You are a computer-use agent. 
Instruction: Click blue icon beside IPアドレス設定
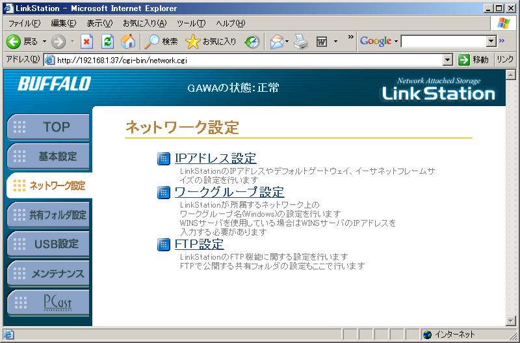click(164, 159)
